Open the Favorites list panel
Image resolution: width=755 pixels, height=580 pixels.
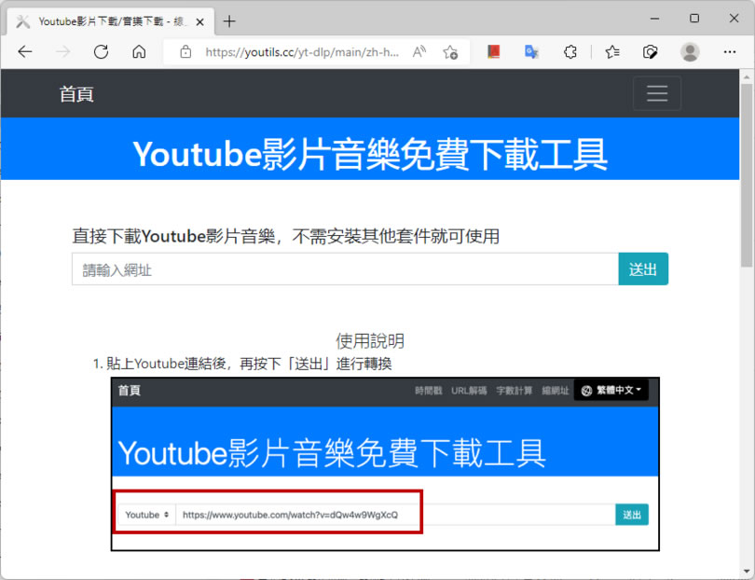tap(611, 52)
